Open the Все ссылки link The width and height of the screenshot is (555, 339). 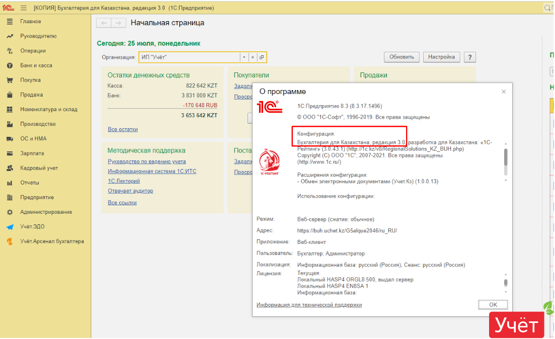click(122, 203)
